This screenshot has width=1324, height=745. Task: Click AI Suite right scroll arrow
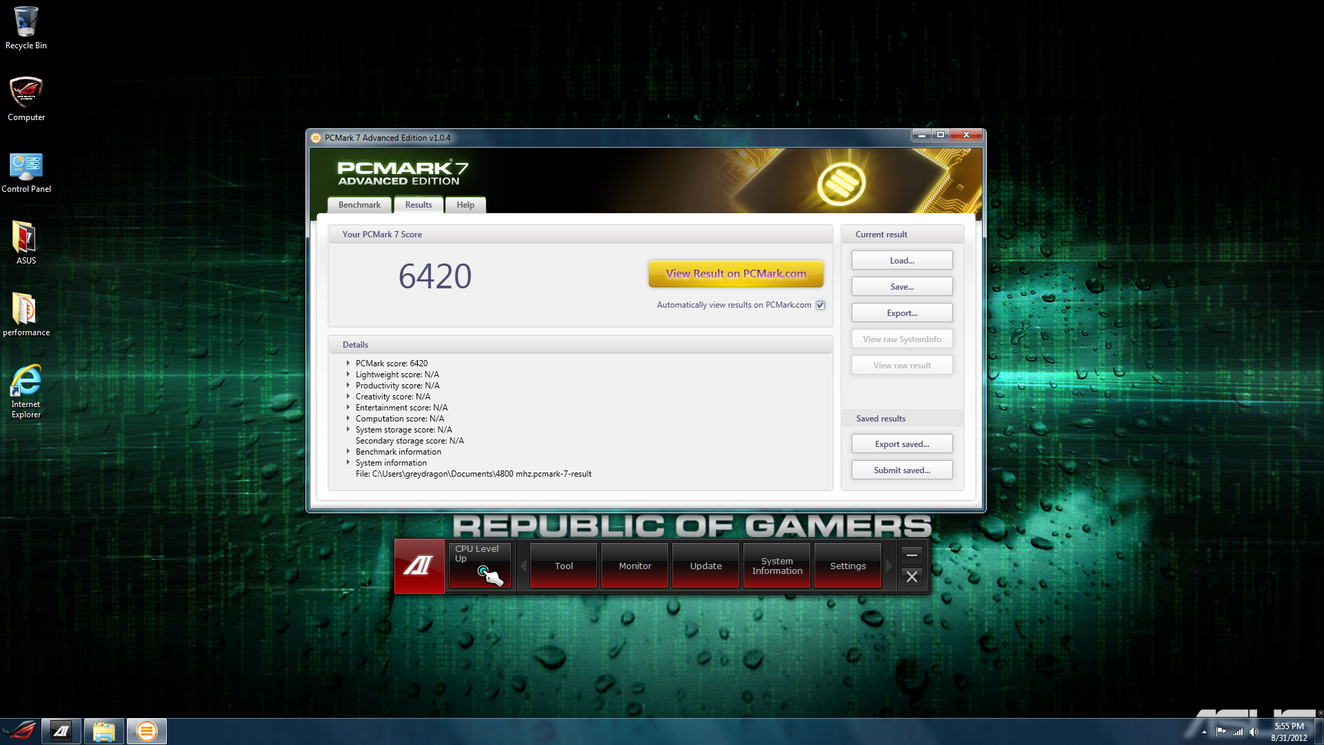[x=889, y=566]
